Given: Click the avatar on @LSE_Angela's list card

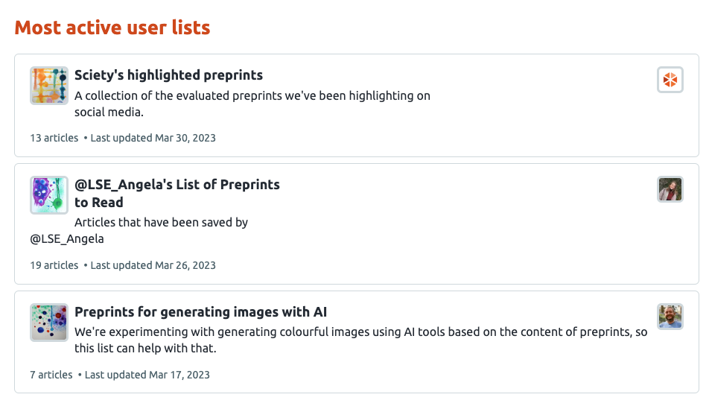Looking at the screenshot, I should click(x=670, y=189).
